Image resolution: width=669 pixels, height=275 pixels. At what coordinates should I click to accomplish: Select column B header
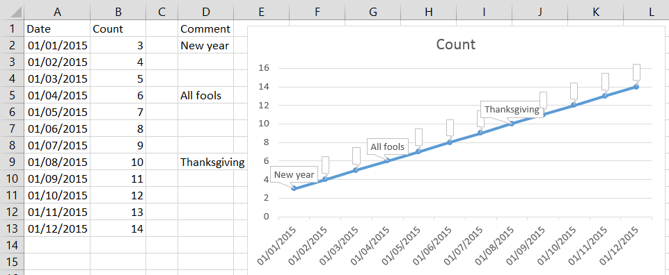pos(118,12)
